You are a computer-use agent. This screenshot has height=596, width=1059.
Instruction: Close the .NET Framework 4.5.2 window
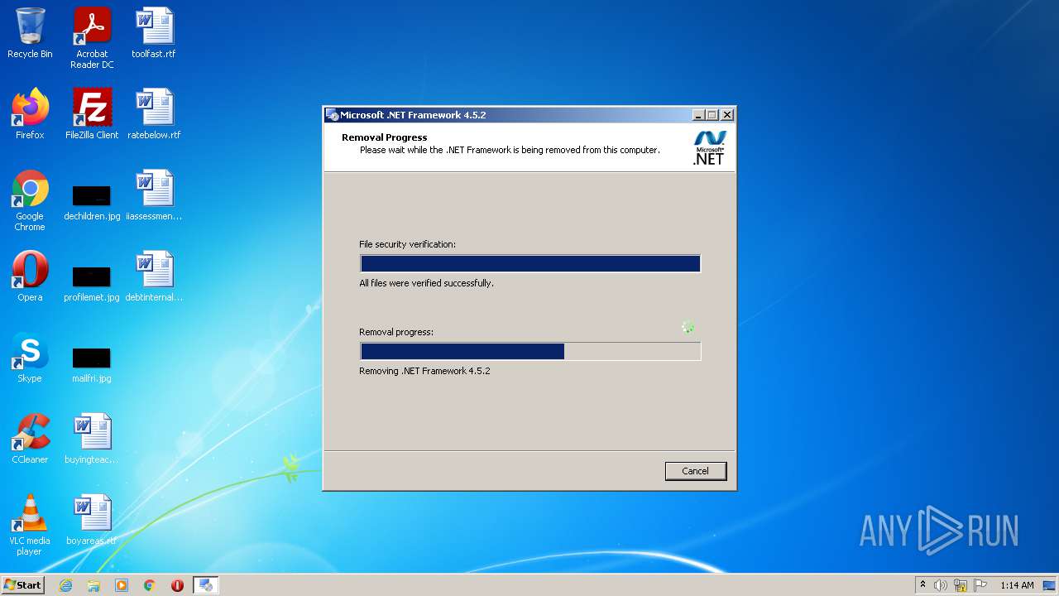click(727, 115)
